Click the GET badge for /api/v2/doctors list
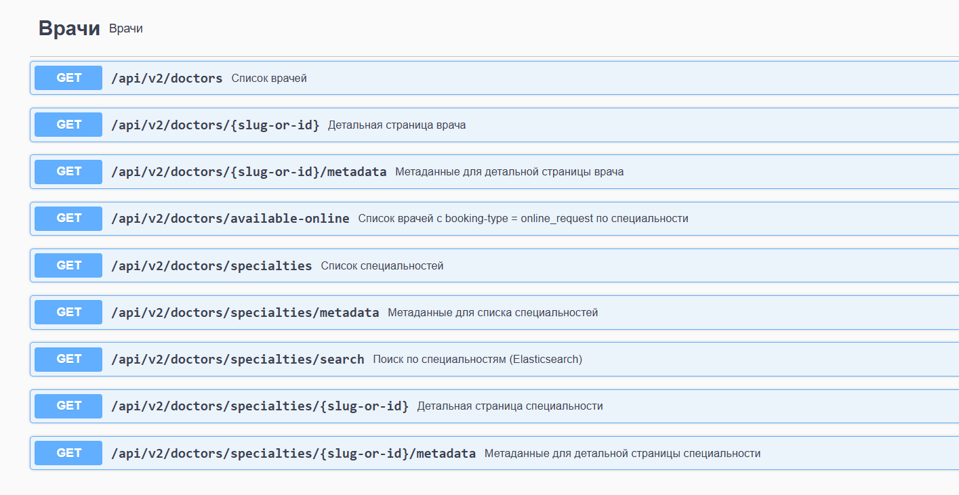The height and width of the screenshot is (495, 959). 68,78
